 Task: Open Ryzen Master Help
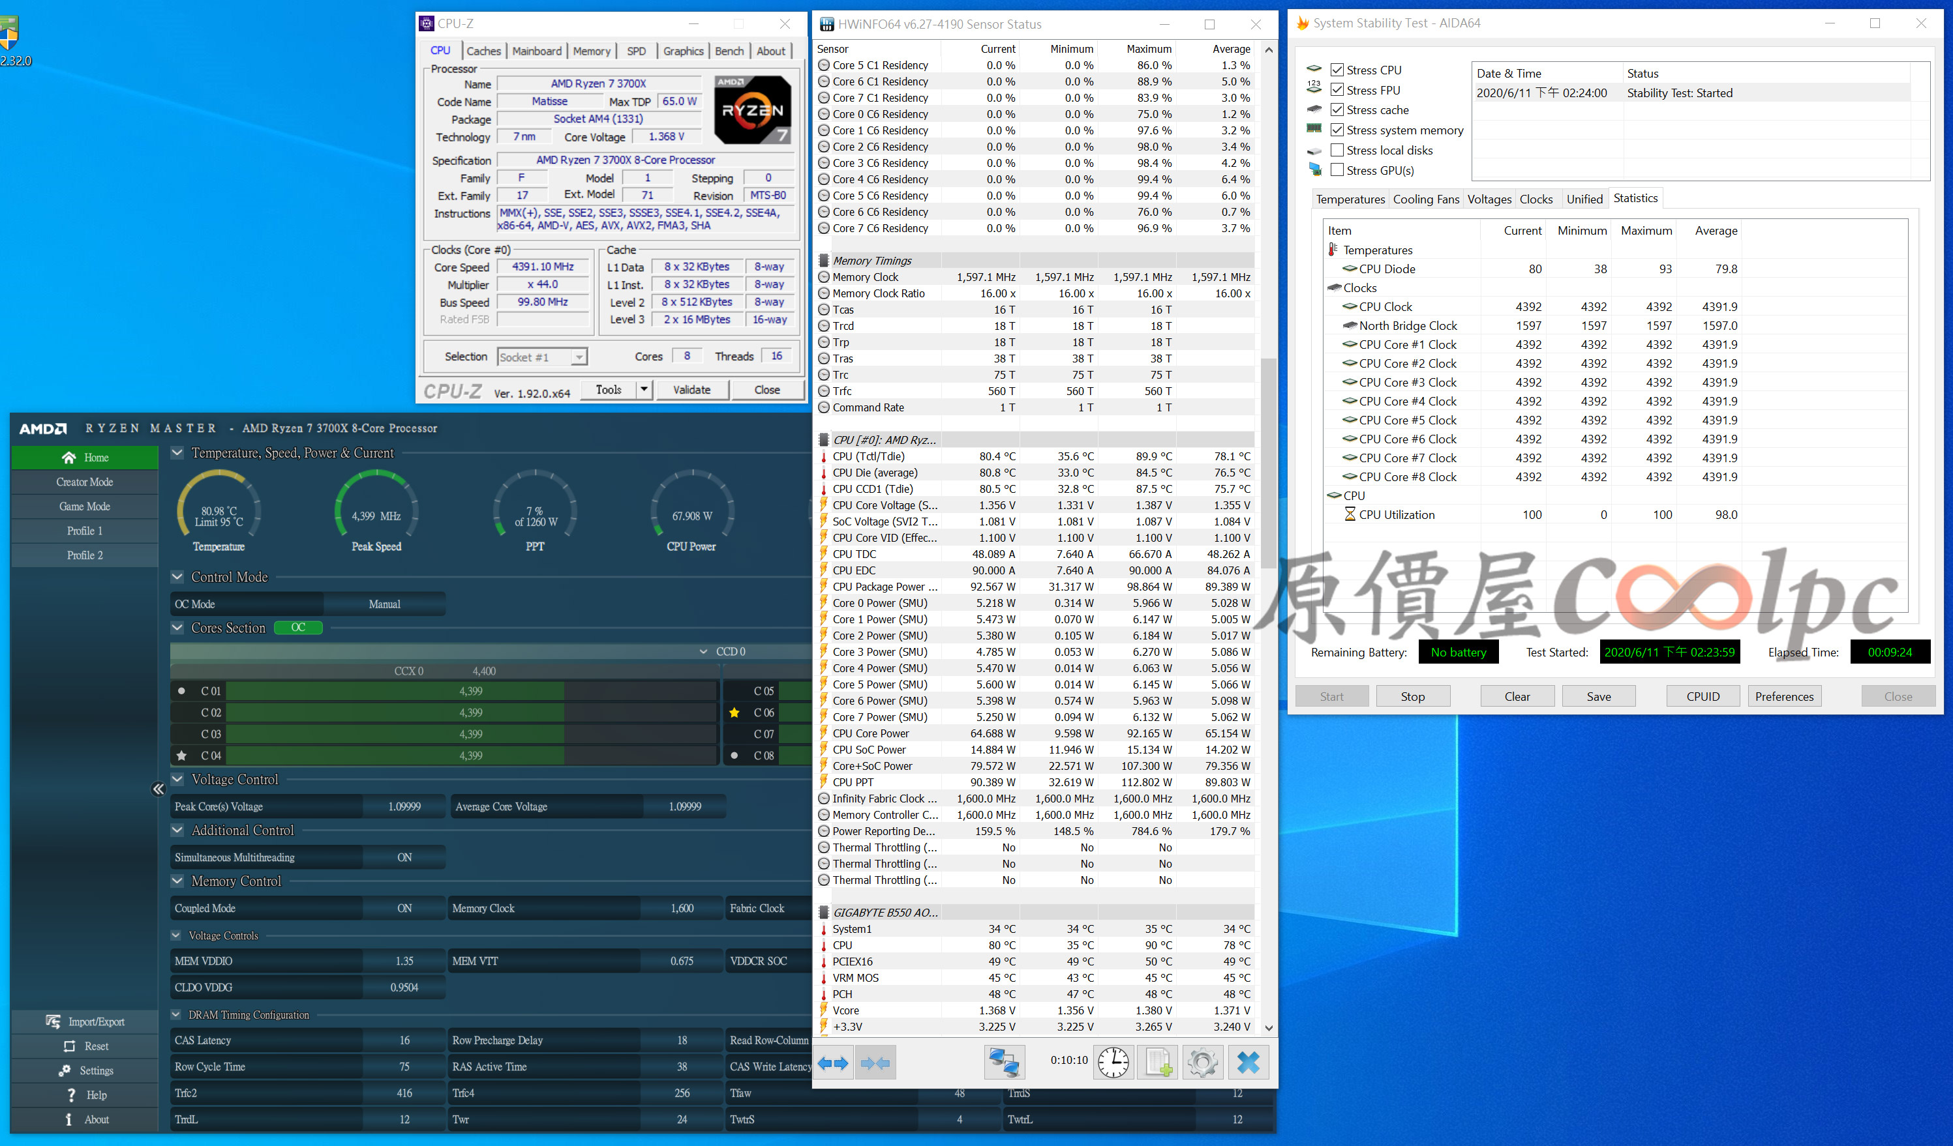[85, 1095]
